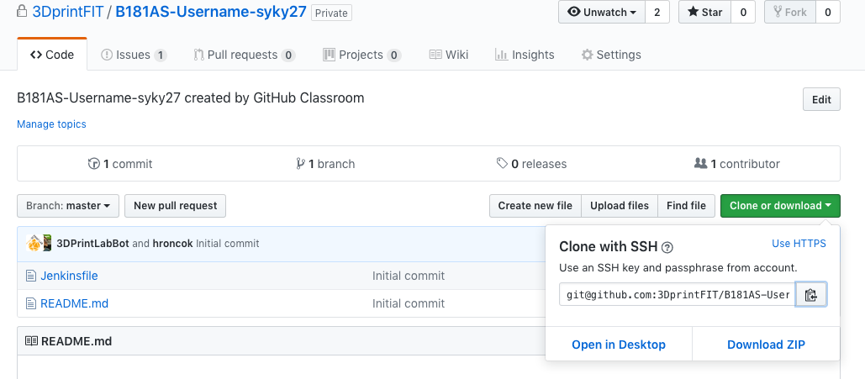Click Initial commit message in README.md row
The height and width of the screenshot is (379, 865).
pyautogui.click(x=409, y=303)
